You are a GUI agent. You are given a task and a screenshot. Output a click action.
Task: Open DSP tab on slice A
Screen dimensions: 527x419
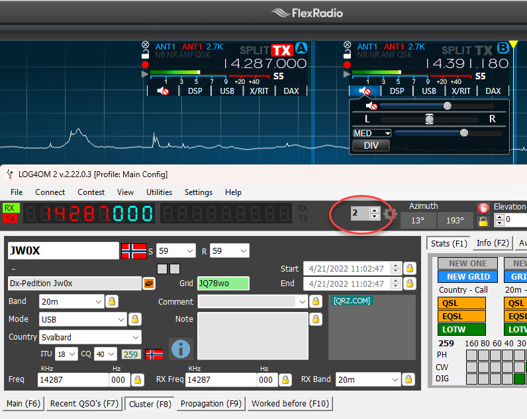[195, 91]
